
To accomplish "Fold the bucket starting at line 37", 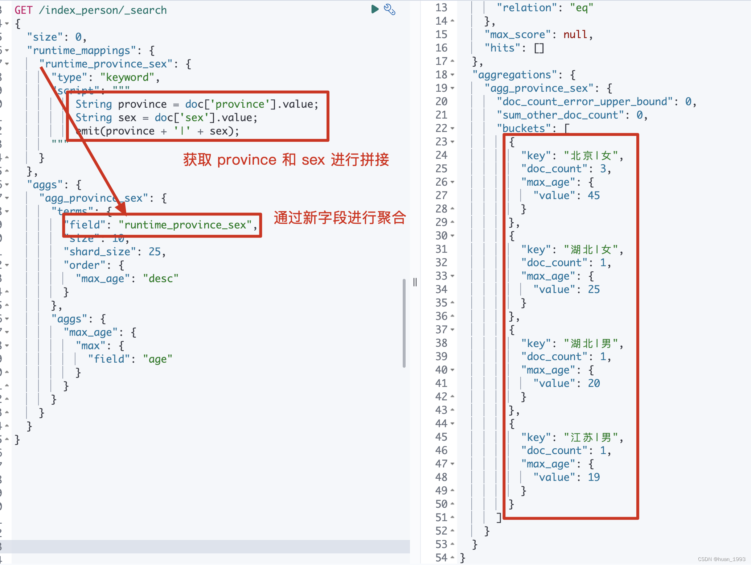I will pos(452,330).
